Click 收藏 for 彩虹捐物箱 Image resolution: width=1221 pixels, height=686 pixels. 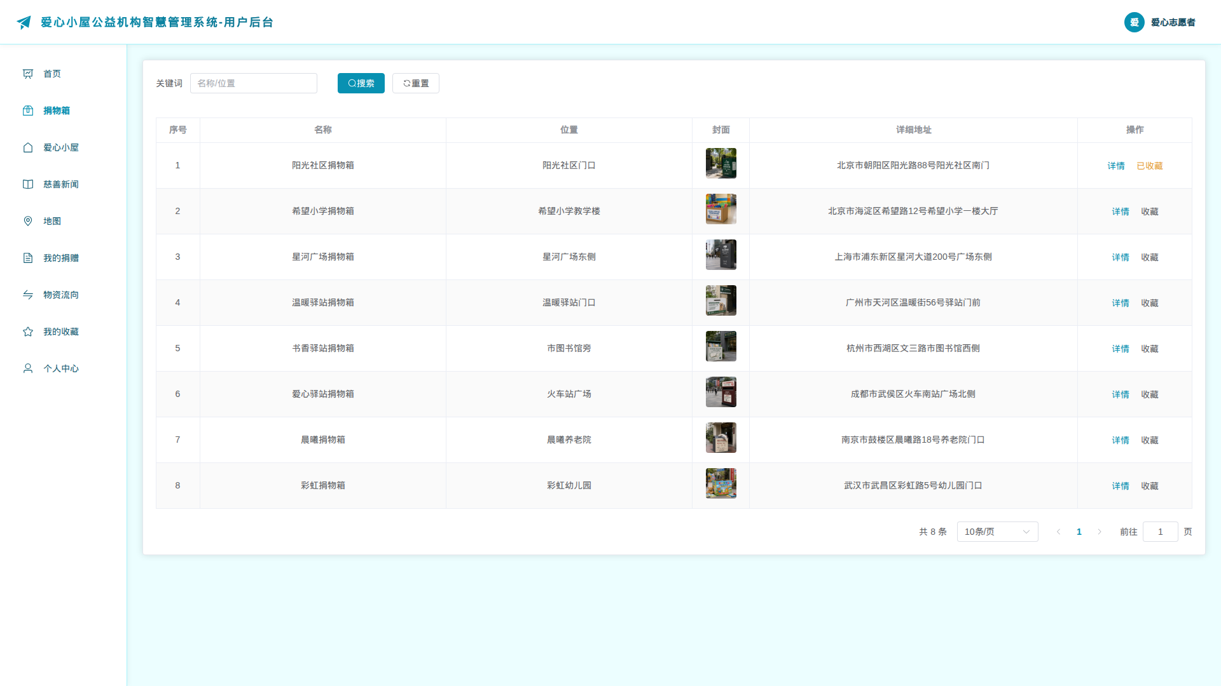click(1150, 486)
